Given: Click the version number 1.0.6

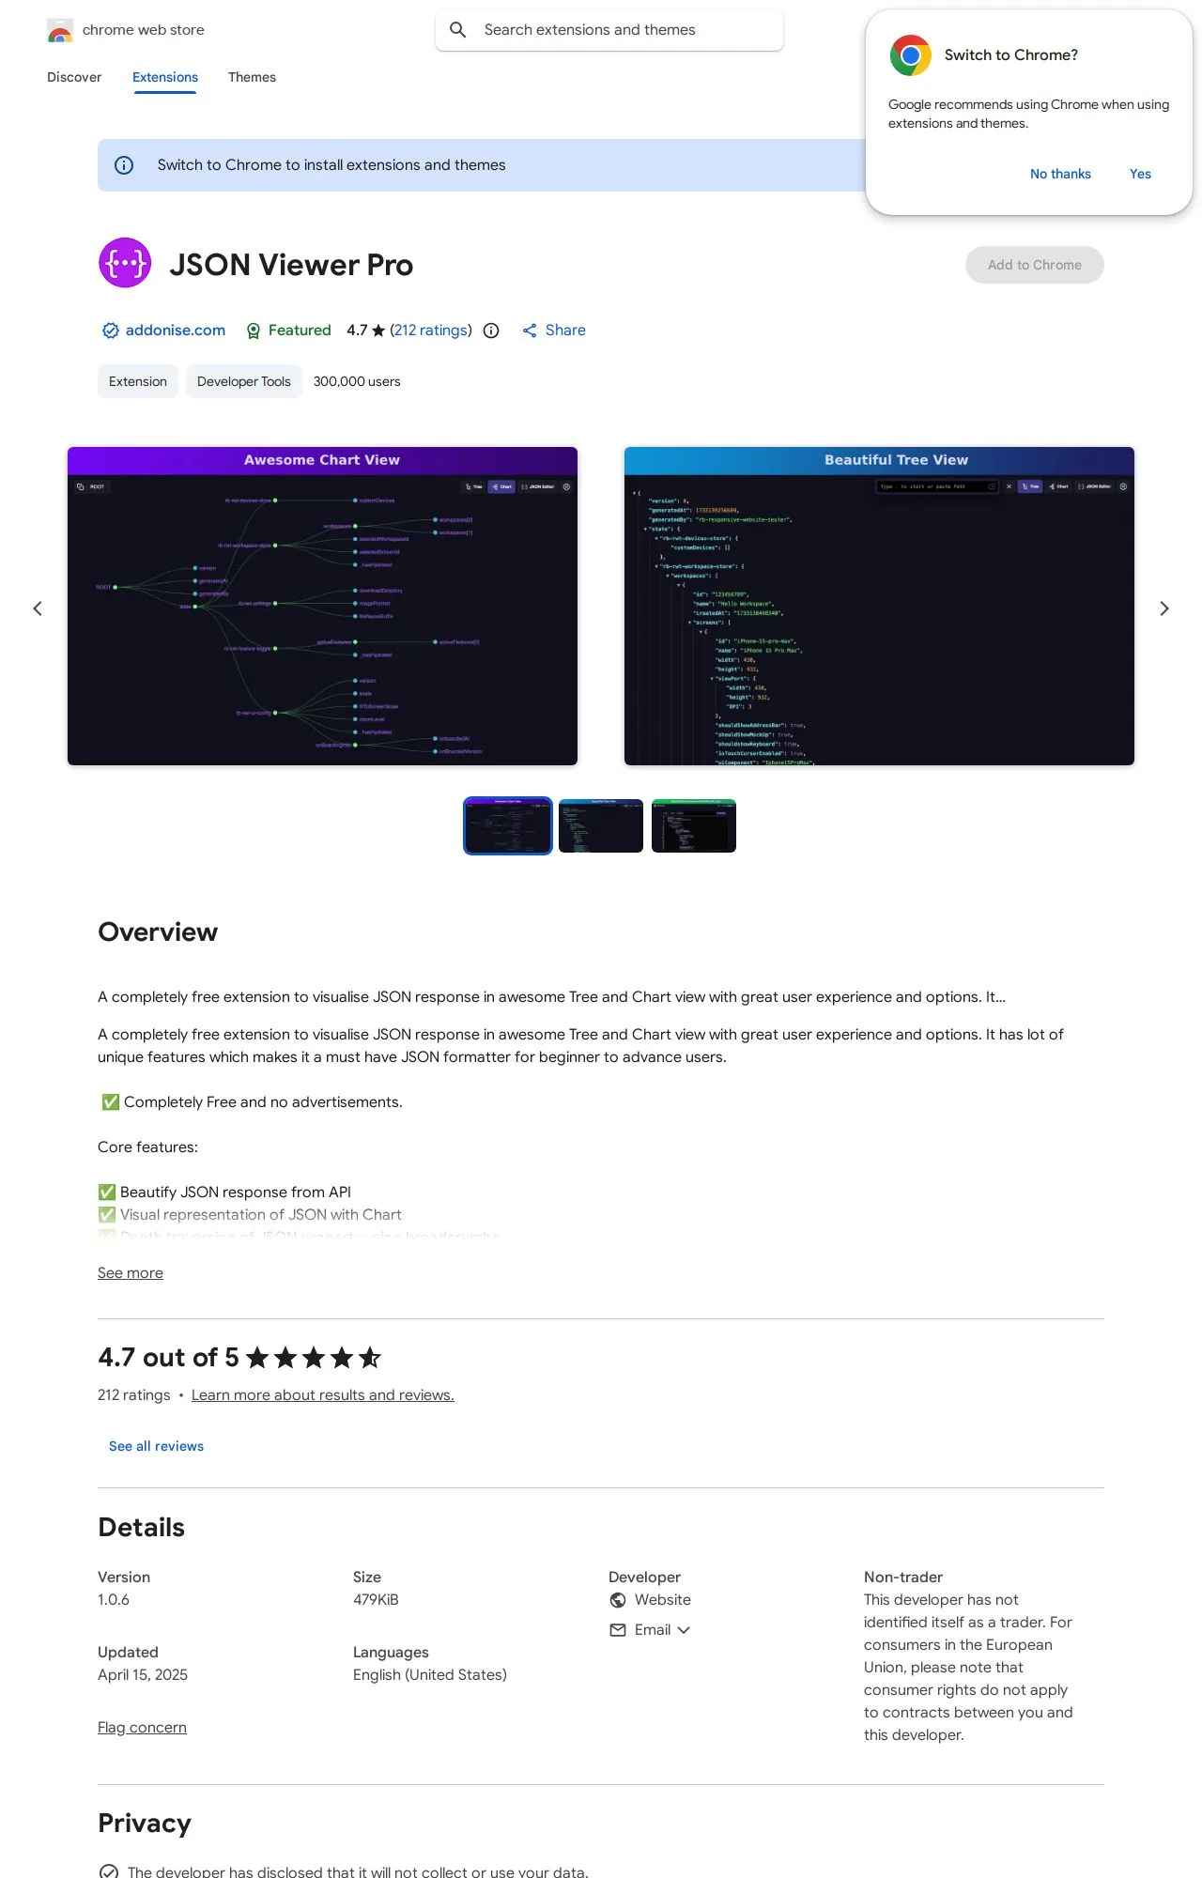Looking at the screenshot, I should [x=114, y=1600].
